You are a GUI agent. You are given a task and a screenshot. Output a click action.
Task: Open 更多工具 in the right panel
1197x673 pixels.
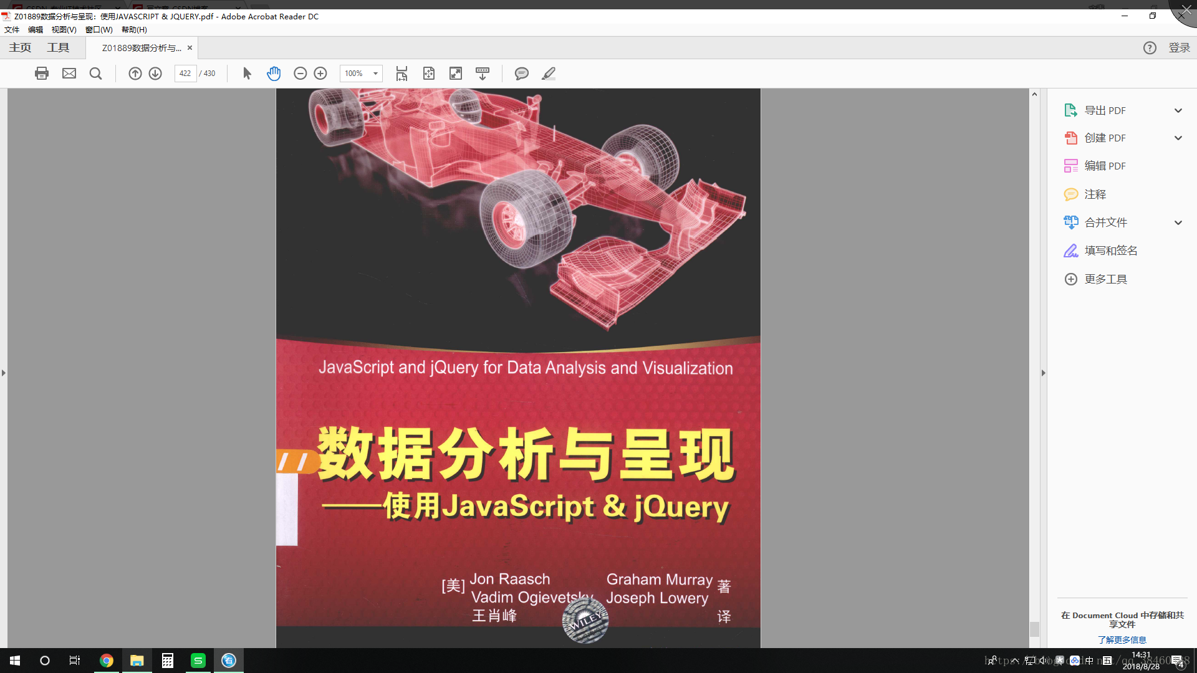point(1105,279)
